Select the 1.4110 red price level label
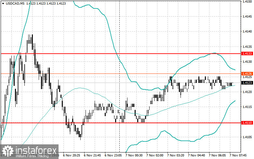Screen dimensions: 254x159 point(247,123)
